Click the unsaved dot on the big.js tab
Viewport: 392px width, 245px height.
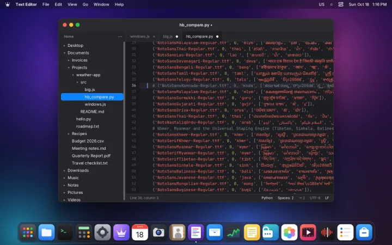177,36
